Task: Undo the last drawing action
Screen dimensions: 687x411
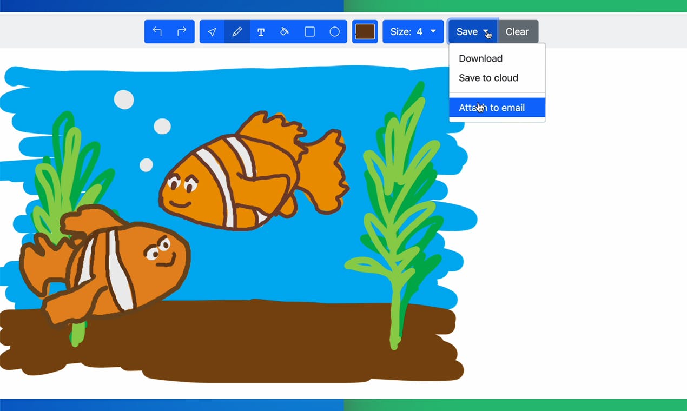Action: pos(157,32)
